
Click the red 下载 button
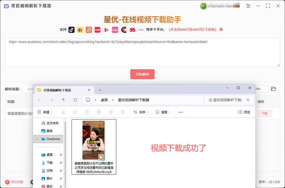click(x=264, y=113)
